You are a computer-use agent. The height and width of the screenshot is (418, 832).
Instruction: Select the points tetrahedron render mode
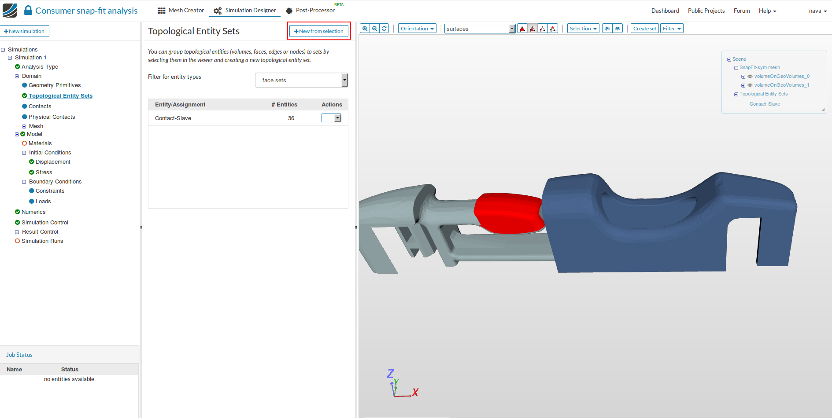click(553, 29)
